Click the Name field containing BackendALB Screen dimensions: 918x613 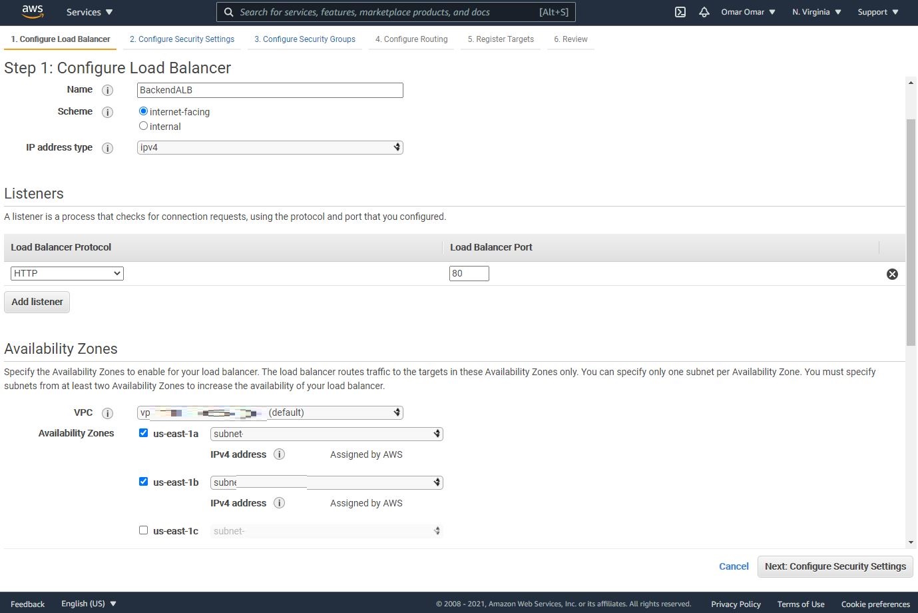point(270,90)
